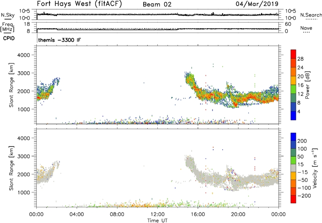Click the "4000" tick on the velocity panel

click(23, 138)
